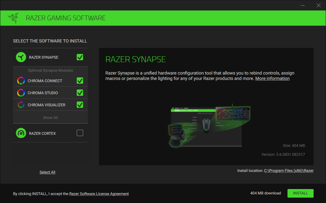Click the green INSTALL button
Viewport: 326px width, 203px height.
301,193
